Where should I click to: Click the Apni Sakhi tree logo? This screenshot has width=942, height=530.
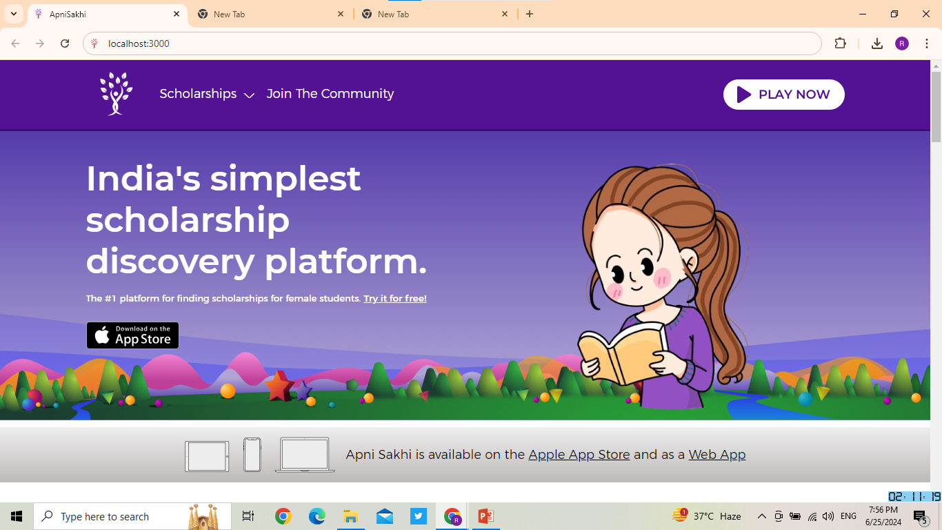[116, 93]
